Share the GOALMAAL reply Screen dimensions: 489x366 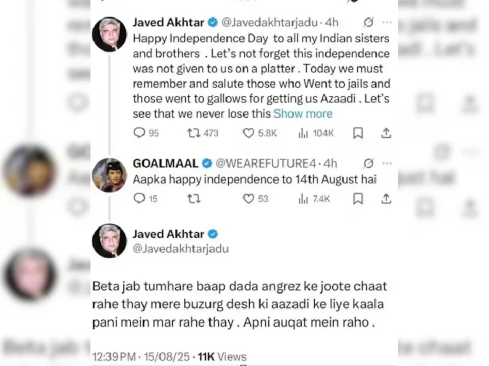click(387, 198)
